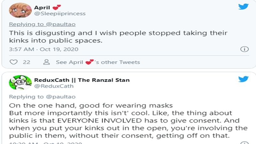Open the 3:57 AM Oct 19, 2020 timestamp
The width and height of the screenshot is (256, 144).
[x=44, y=49]
